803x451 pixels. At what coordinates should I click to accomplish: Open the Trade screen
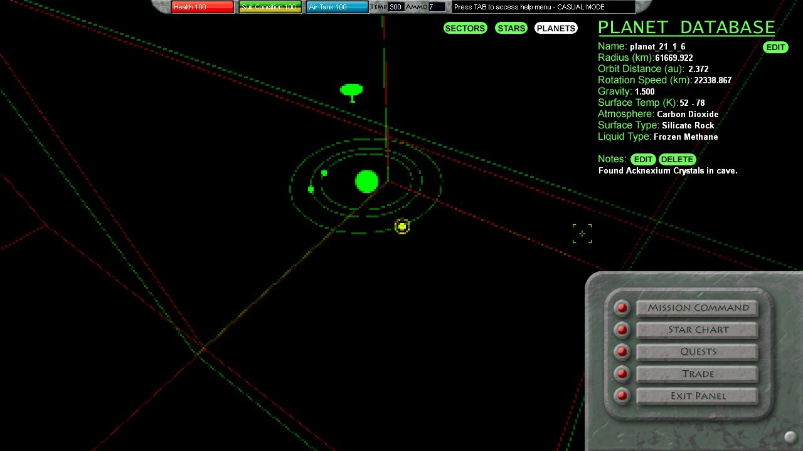click(x=697, y=373)
